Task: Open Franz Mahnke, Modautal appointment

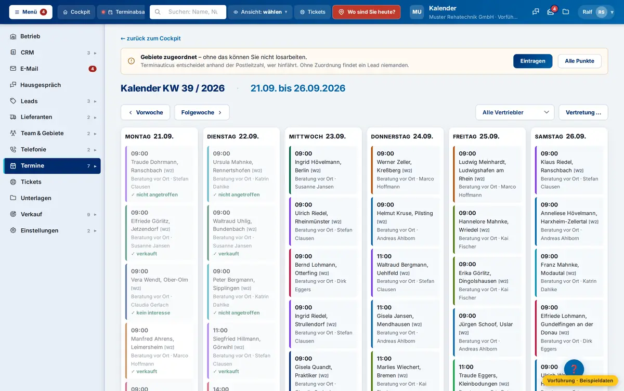Action: tap(569, 272)
